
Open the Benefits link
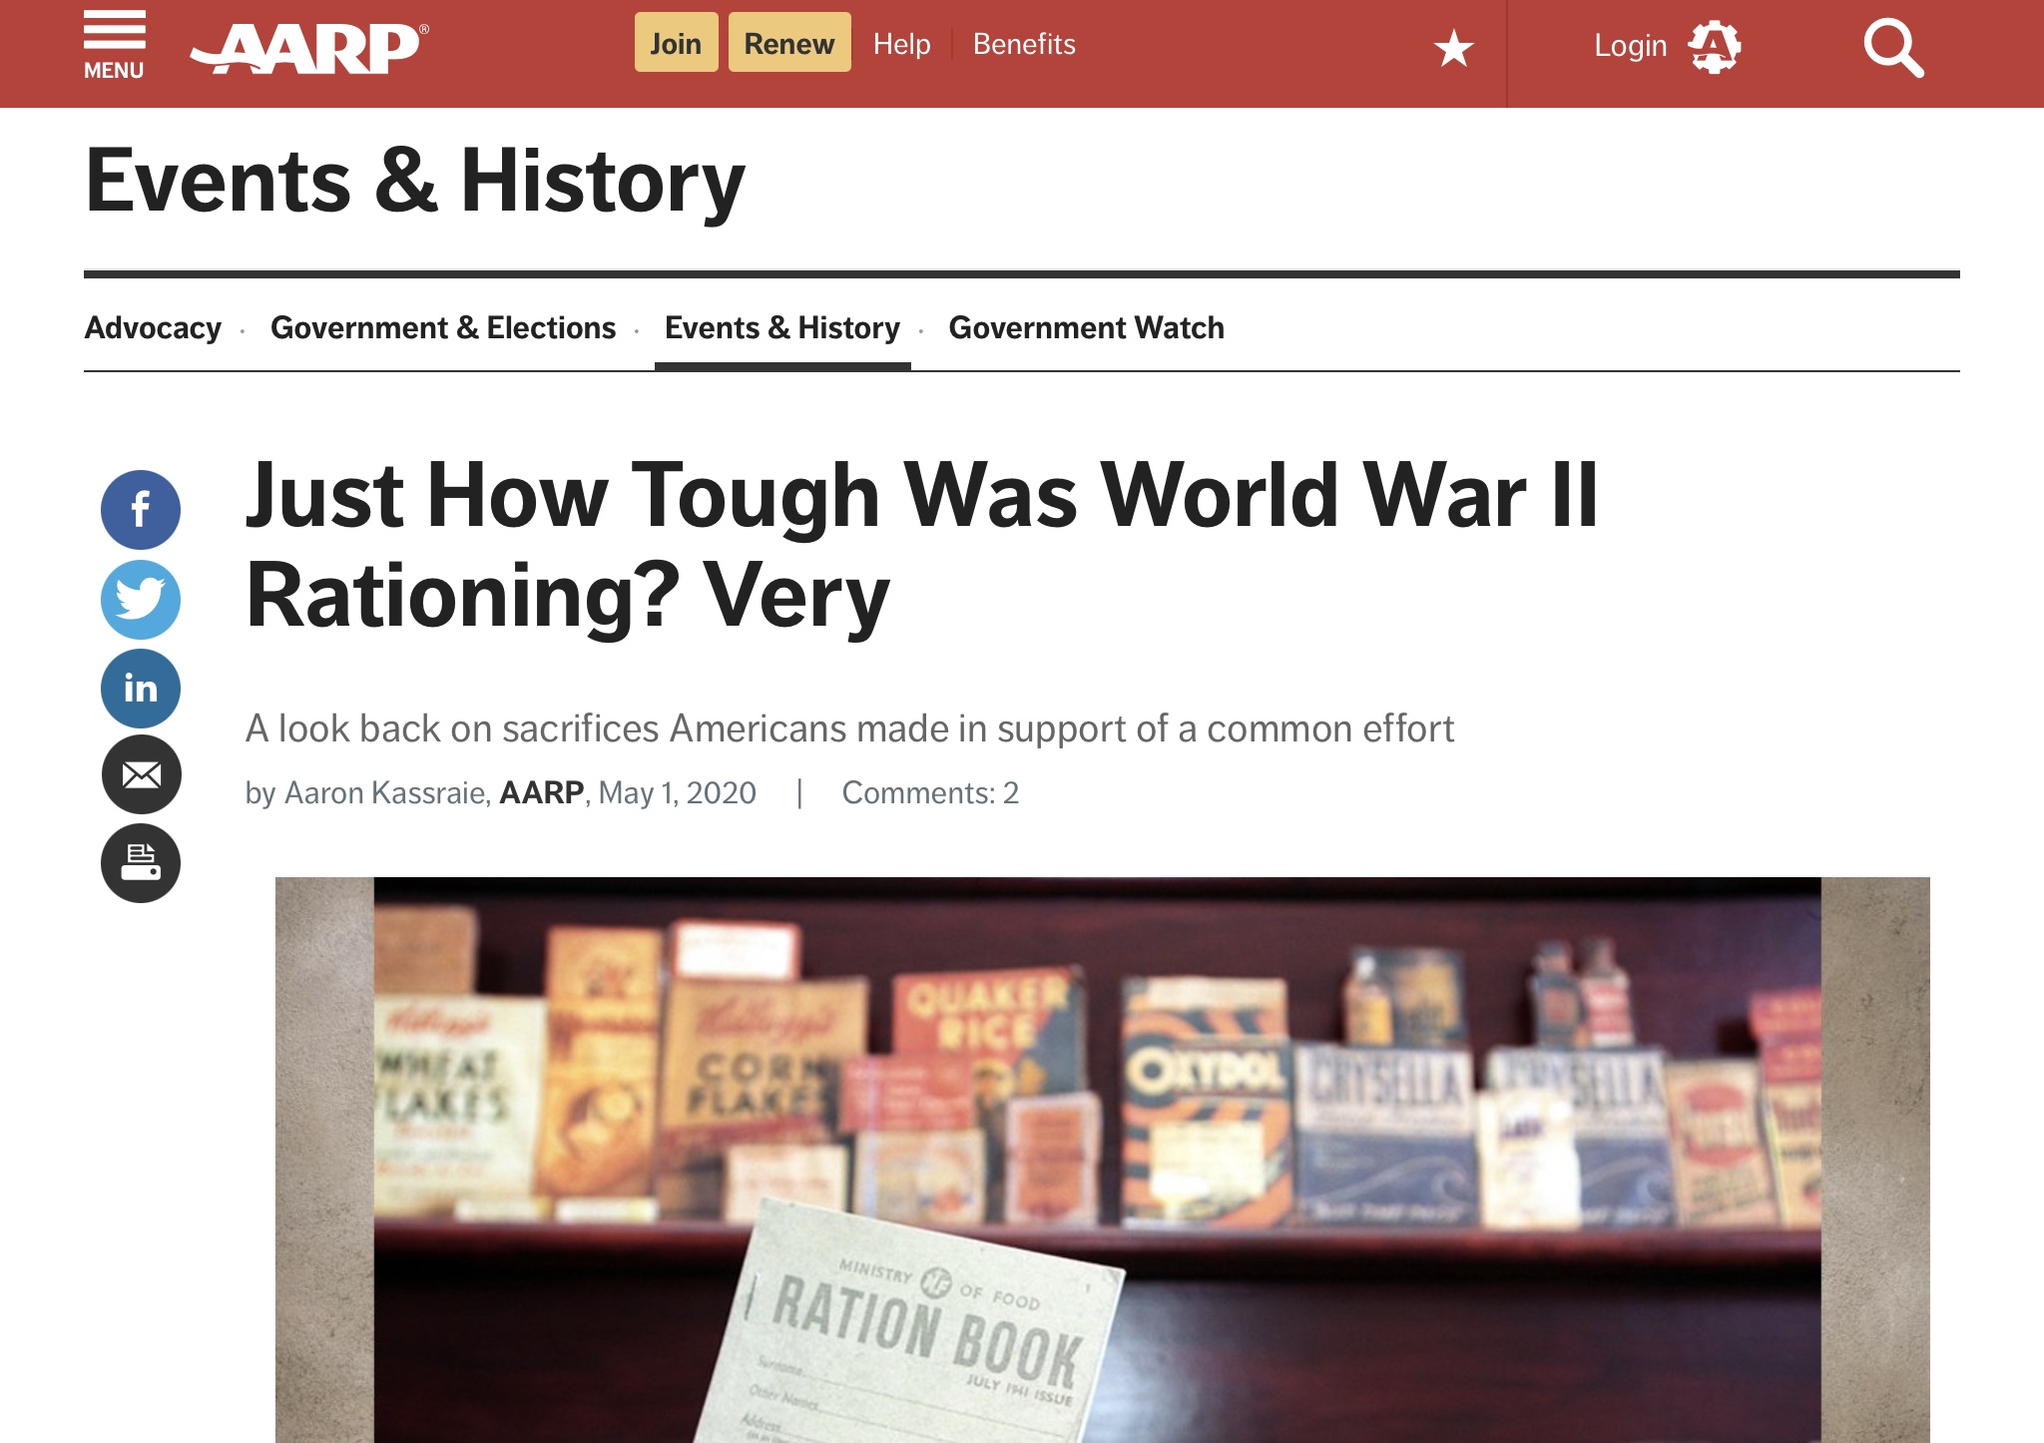(x=1024, y=44)
